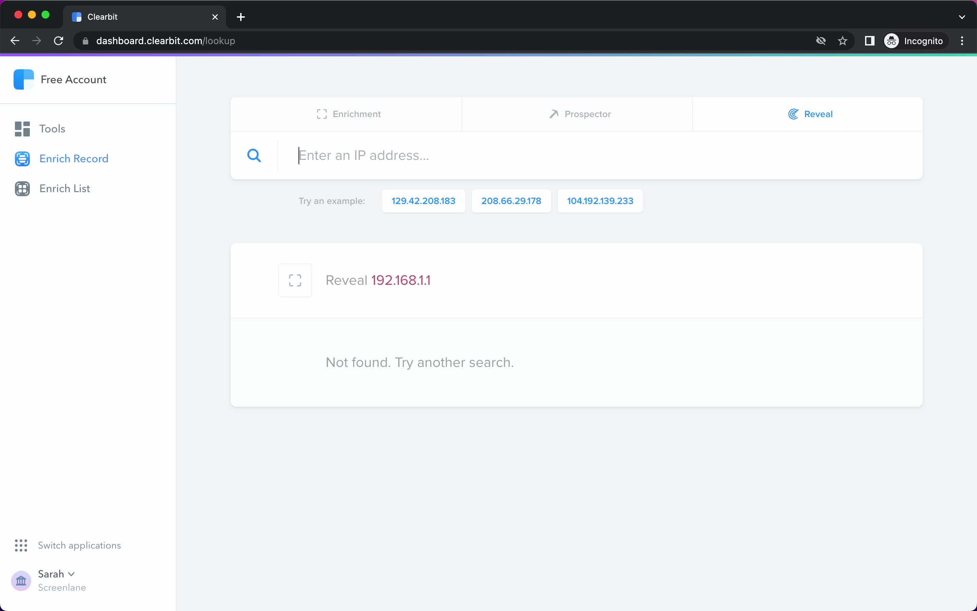Click the Switch applications dots icon
This screenshot has height=611, width=977.
tap(21, 545)
